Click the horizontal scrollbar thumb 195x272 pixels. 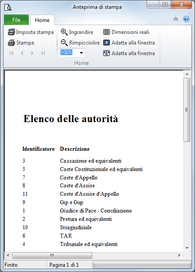(52, 255)
